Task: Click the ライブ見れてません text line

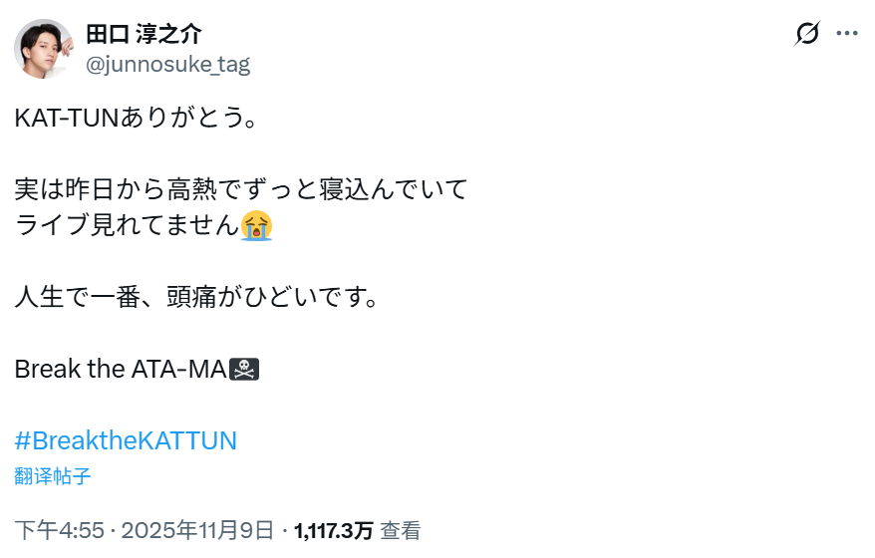Action: click(x=128, y=225)
